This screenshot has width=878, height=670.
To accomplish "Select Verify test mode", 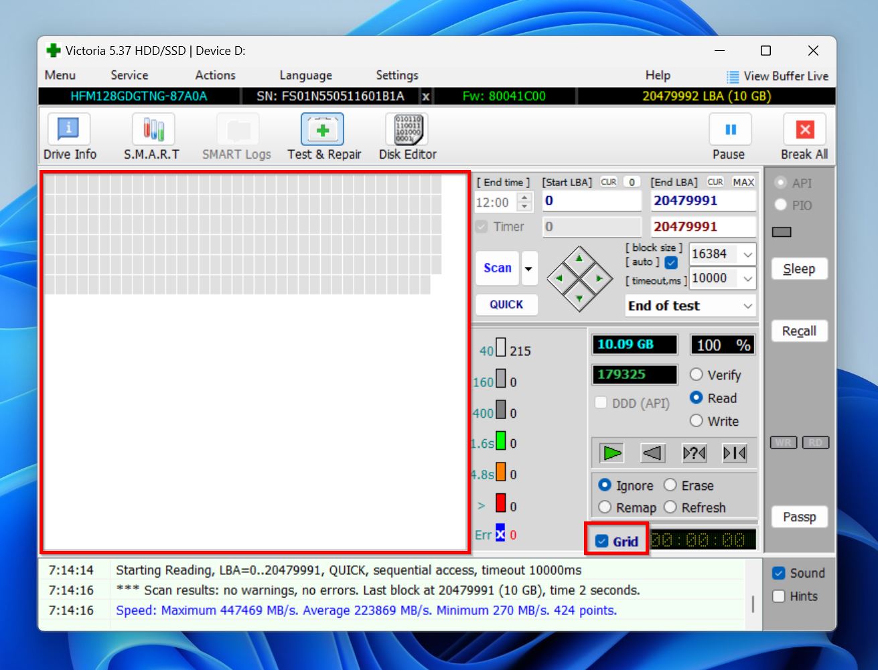I will coord(697,375).
